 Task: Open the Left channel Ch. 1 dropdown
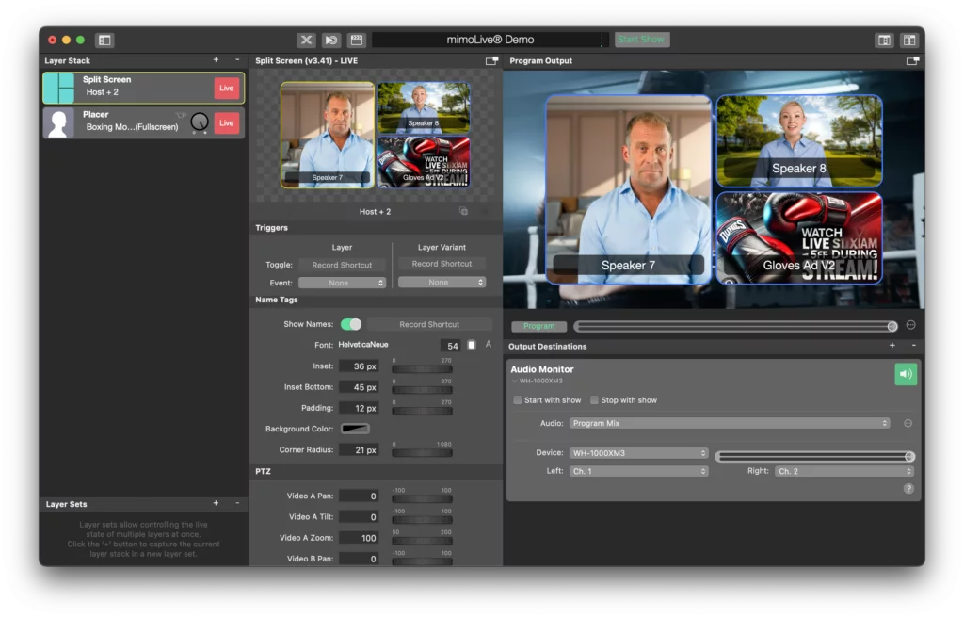tap(639, 471)
